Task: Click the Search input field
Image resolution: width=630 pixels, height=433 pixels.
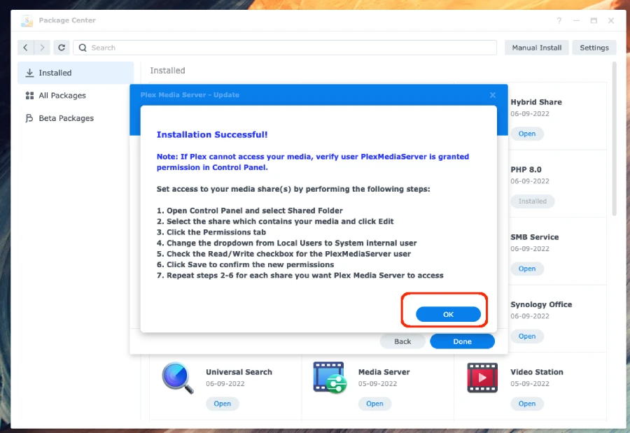Action: (x=285, y=48)
